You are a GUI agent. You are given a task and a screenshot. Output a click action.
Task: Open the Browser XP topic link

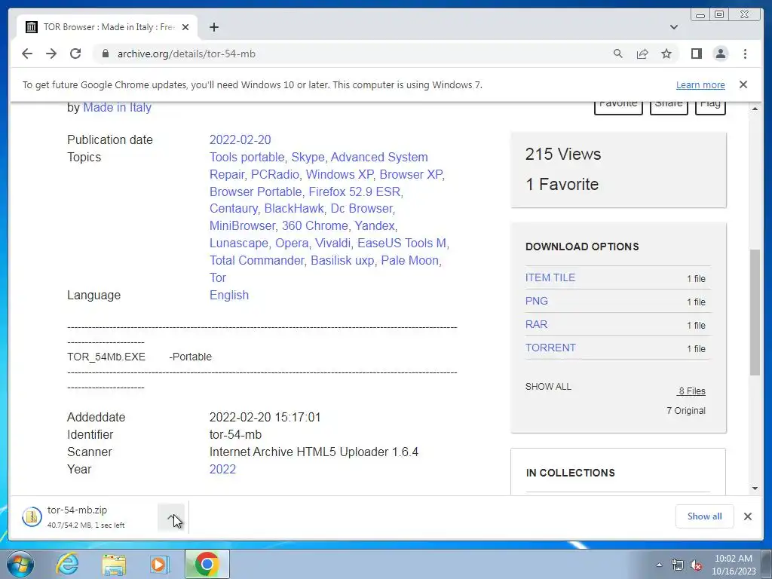(x=411, y=174)
